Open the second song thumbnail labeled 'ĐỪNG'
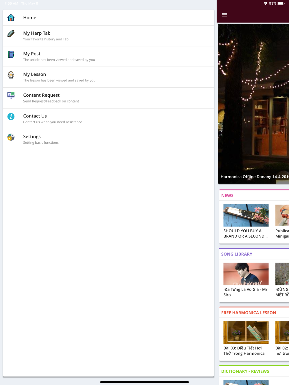 tap(282, 274)
